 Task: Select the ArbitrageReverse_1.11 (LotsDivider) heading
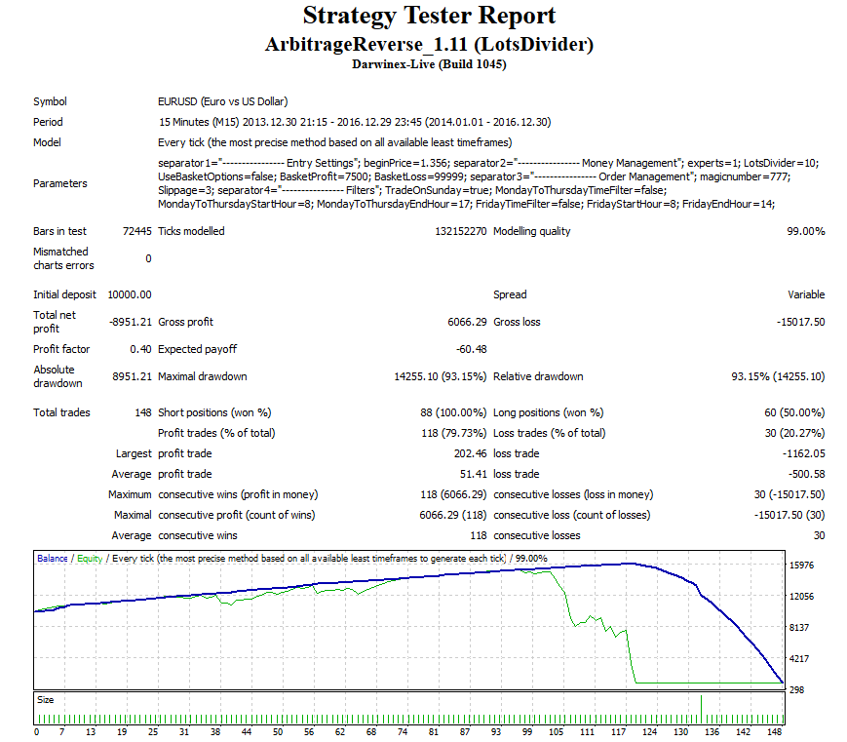tap(429, 45)
